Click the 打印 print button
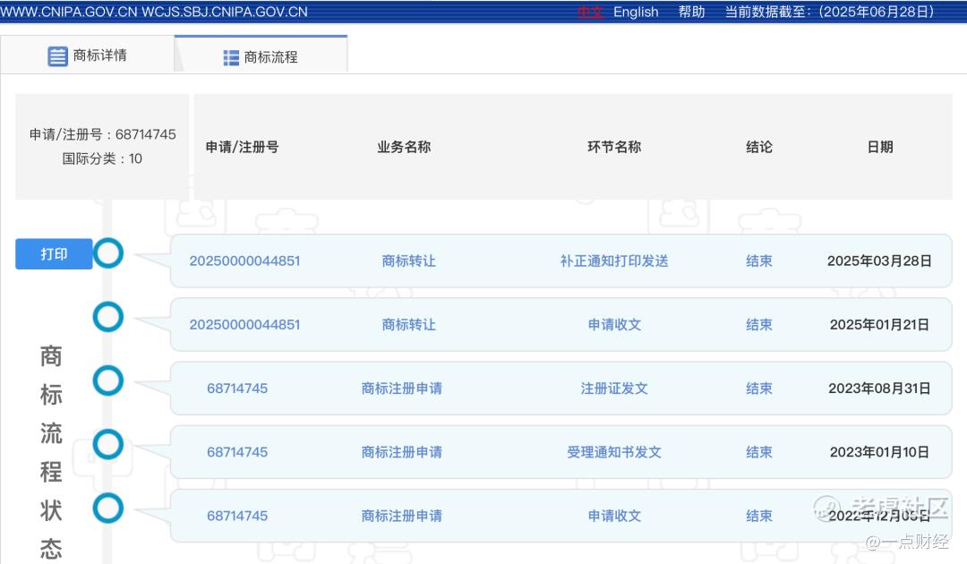 [x=54, y=254]
